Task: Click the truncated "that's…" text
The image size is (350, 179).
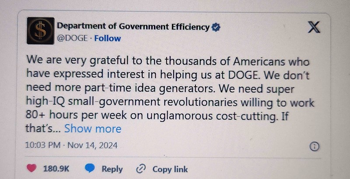Action: click(x=44, y=129)
